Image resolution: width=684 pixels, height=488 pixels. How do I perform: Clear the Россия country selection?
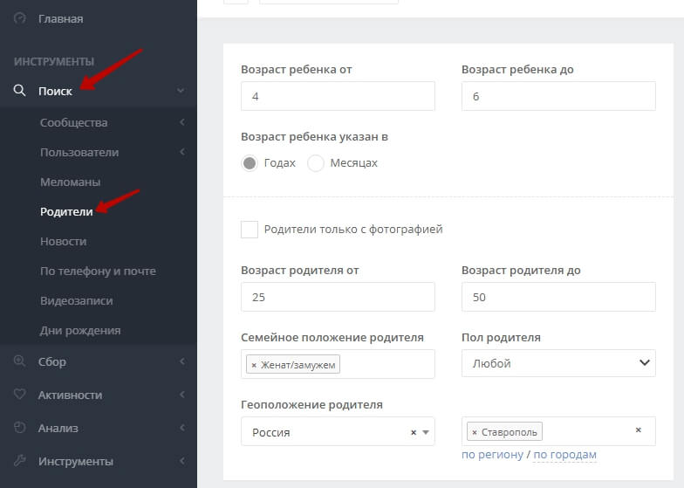click(x=414, y=432)
